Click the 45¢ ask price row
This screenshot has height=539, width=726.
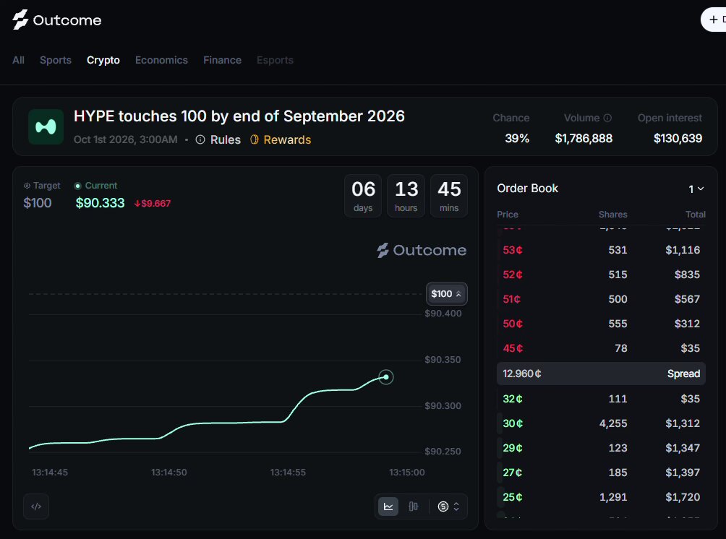point(601,348)
